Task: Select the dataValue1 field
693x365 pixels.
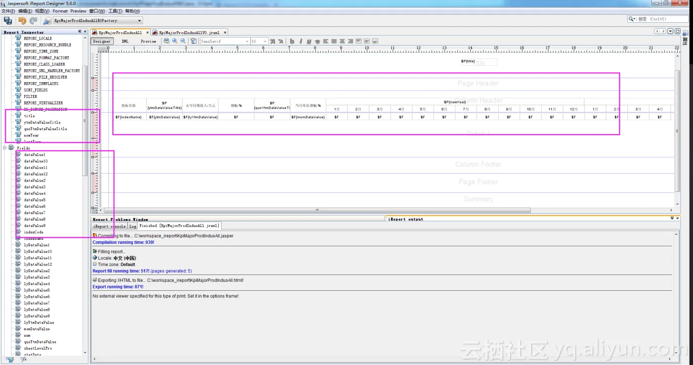Action: click(x=35, y=155)
